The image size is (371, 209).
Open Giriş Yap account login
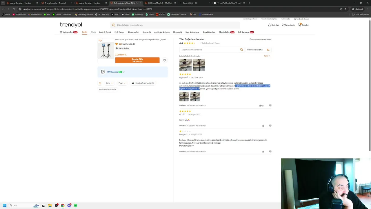point(273,25)
